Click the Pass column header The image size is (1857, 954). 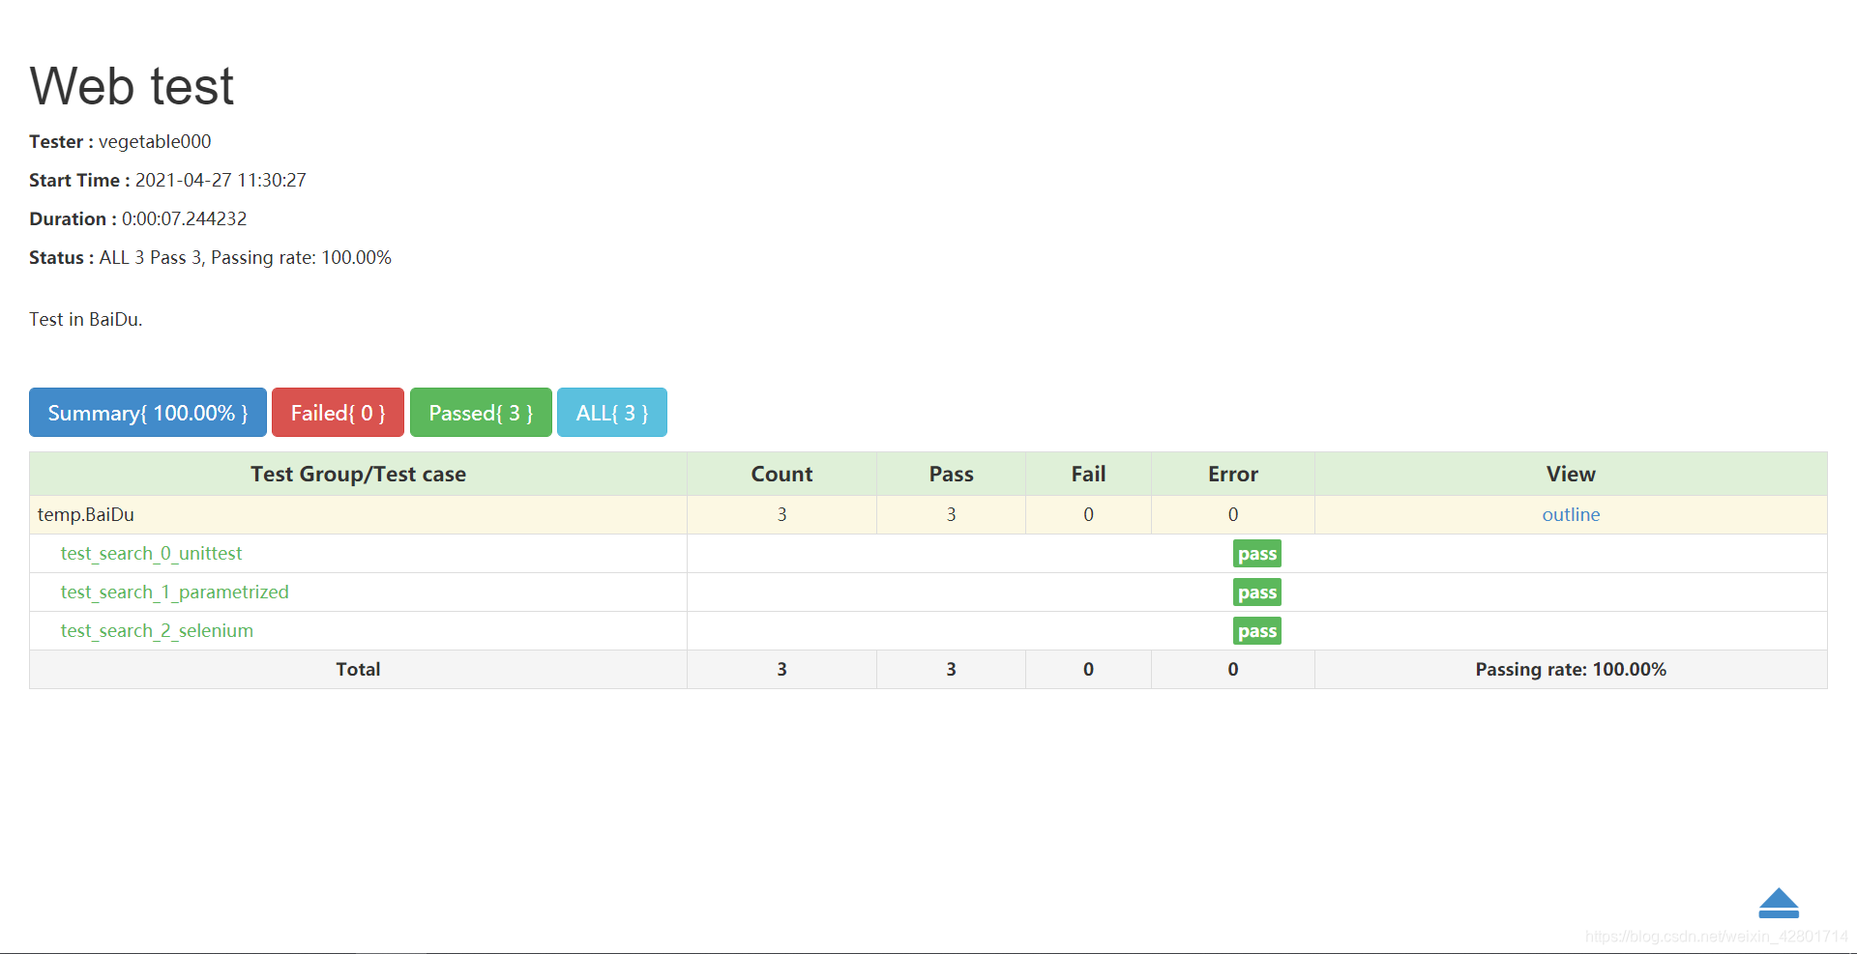point(951,474)
